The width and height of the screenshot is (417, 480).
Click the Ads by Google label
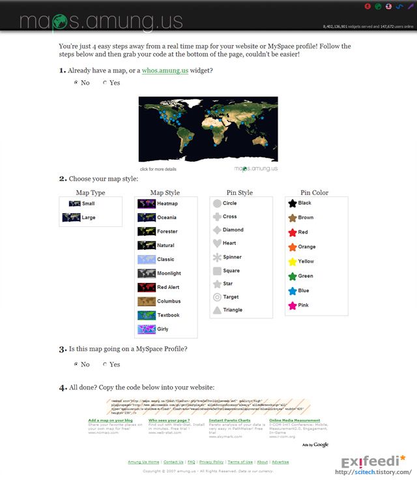point(315,445)
